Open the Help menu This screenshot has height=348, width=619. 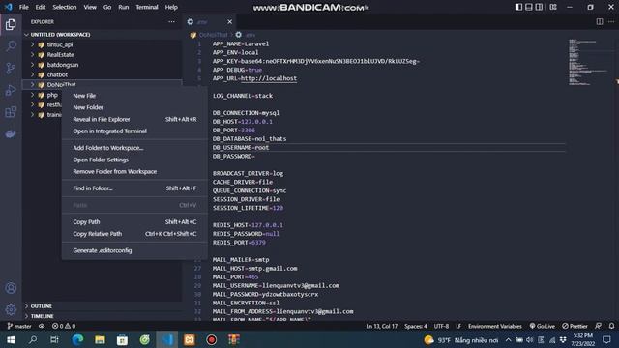[x=171, y=7]
